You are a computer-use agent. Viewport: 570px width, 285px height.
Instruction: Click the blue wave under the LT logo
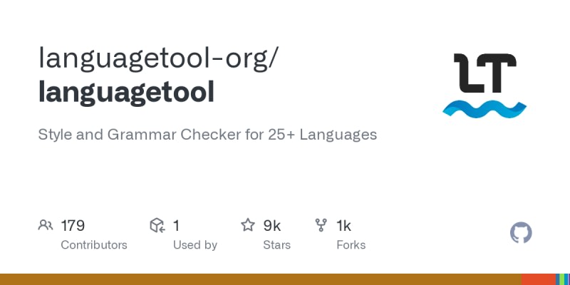point(484,109)
